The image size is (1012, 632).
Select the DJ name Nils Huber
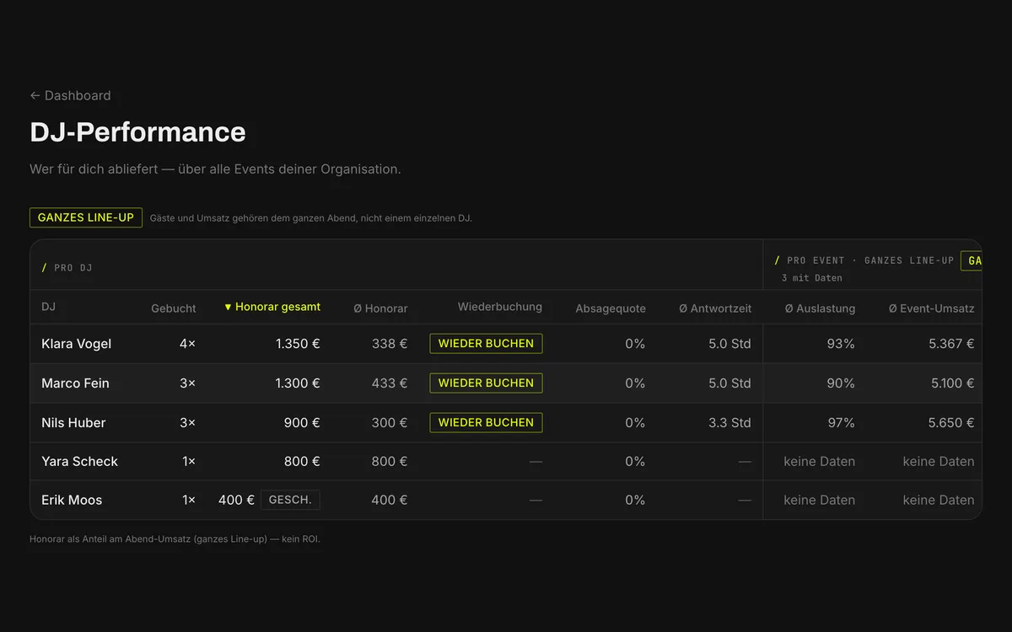(73, 423)
